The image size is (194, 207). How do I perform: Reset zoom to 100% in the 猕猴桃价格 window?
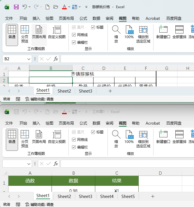(x=129, y=32)
